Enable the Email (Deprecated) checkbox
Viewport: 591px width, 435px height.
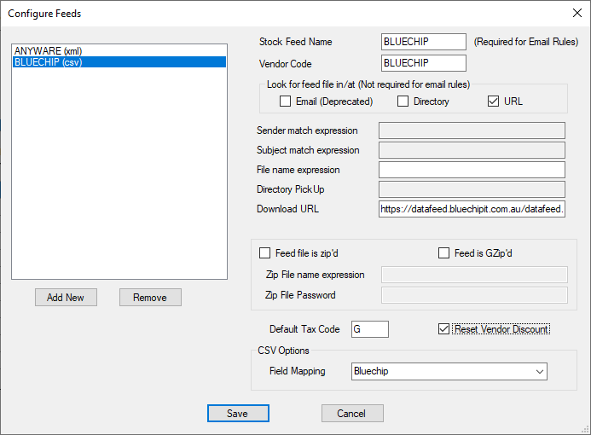[x=286, y=101]
